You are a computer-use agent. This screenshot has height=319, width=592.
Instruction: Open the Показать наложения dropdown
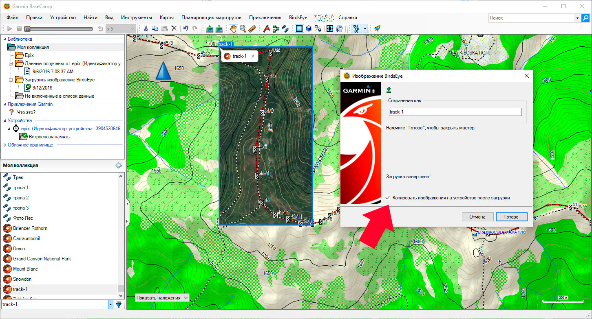162,298
